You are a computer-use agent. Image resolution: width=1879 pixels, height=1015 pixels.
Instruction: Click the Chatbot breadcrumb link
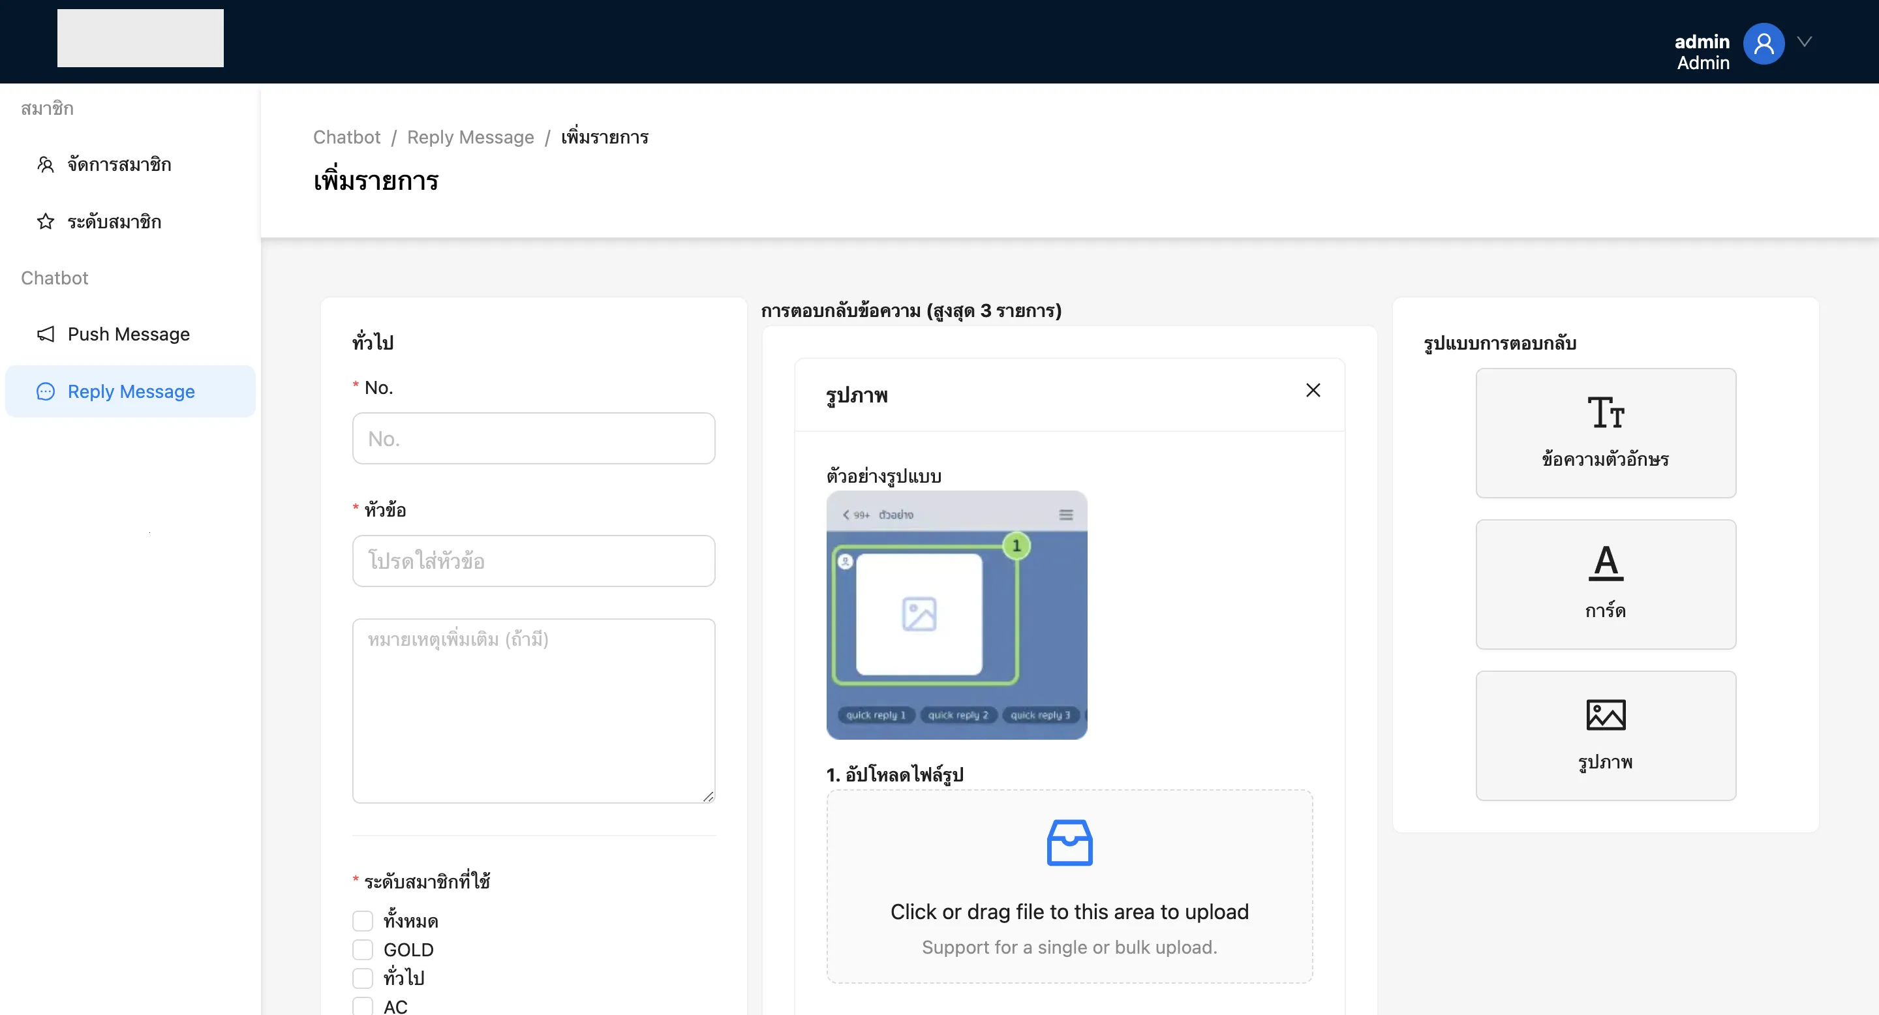pyautogui.click(x=346, y=137)
